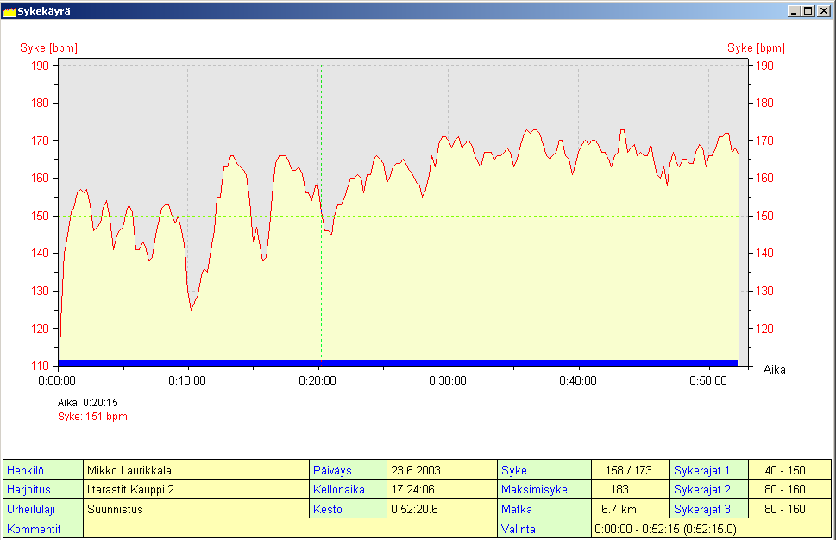Click the Suunnistus sport cell
This screenshot has height=540, width=836.
[x=195, y=509]
